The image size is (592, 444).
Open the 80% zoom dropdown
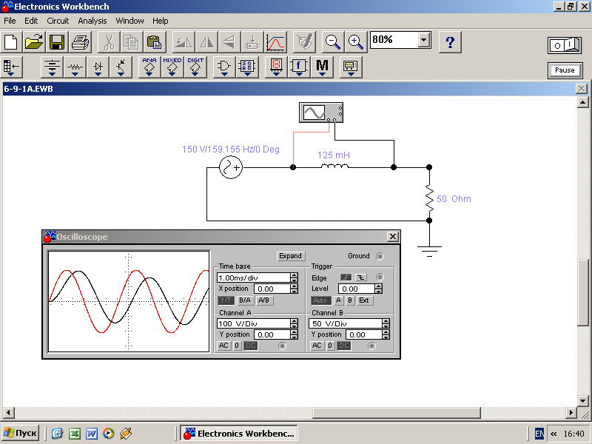point(424,40)
